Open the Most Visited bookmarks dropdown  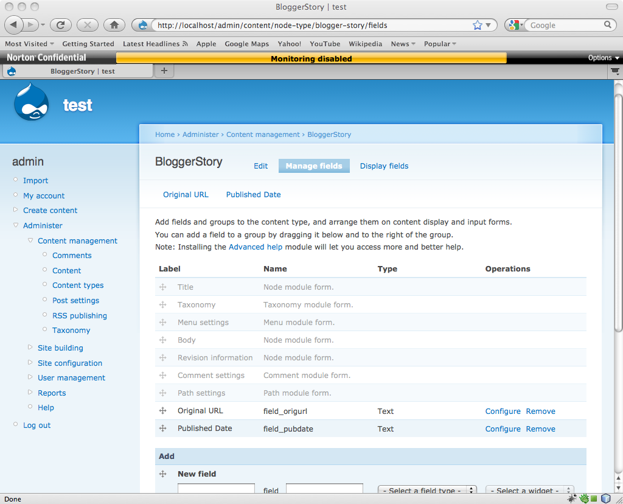click(29, 44)
